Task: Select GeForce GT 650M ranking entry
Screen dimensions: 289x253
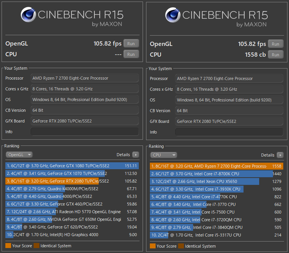Action: (72, 219)
